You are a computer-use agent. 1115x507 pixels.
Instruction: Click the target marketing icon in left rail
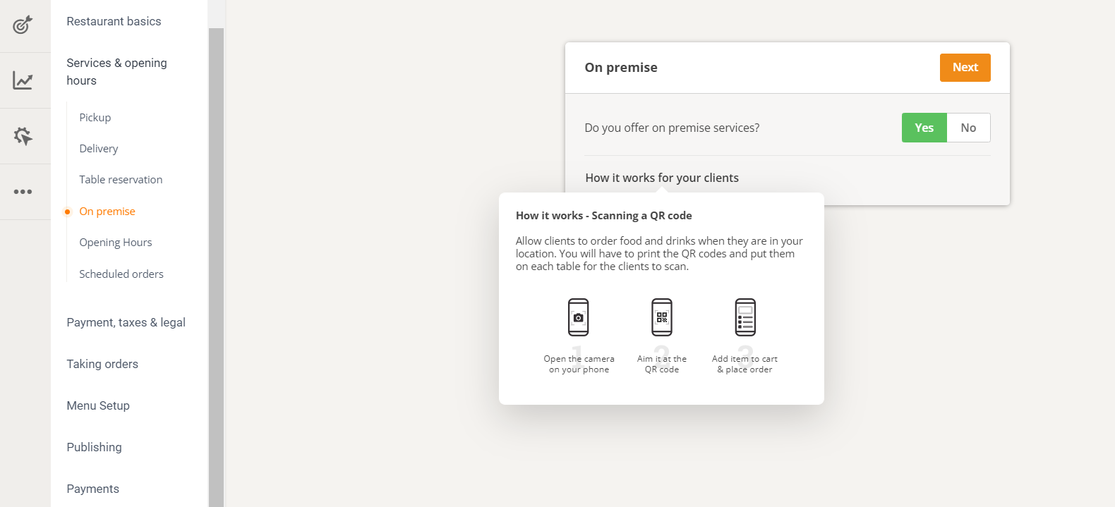(23, 25)
